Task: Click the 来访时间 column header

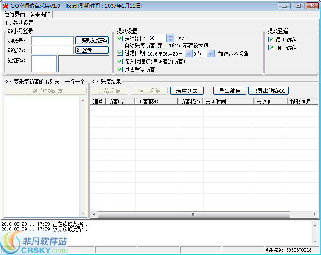Action: [228, 101]
